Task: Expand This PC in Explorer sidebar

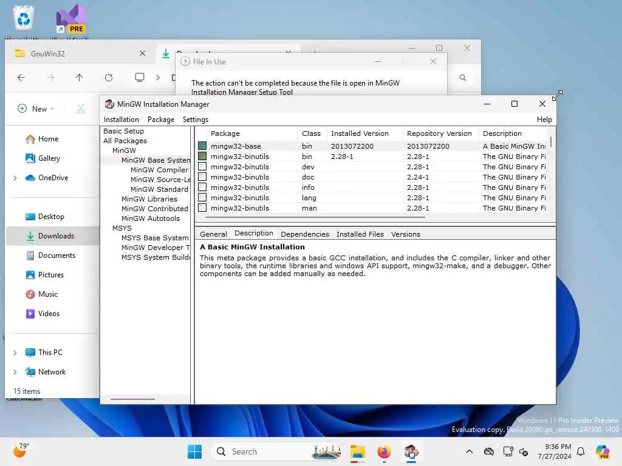Action: [15, 353]
